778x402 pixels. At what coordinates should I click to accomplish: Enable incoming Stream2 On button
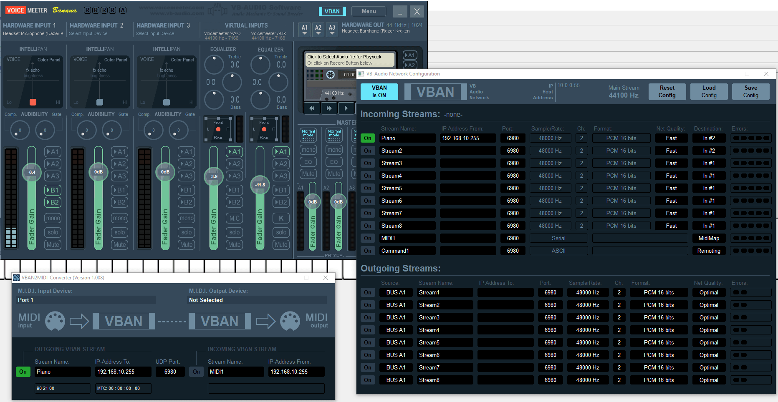[368, 151]
